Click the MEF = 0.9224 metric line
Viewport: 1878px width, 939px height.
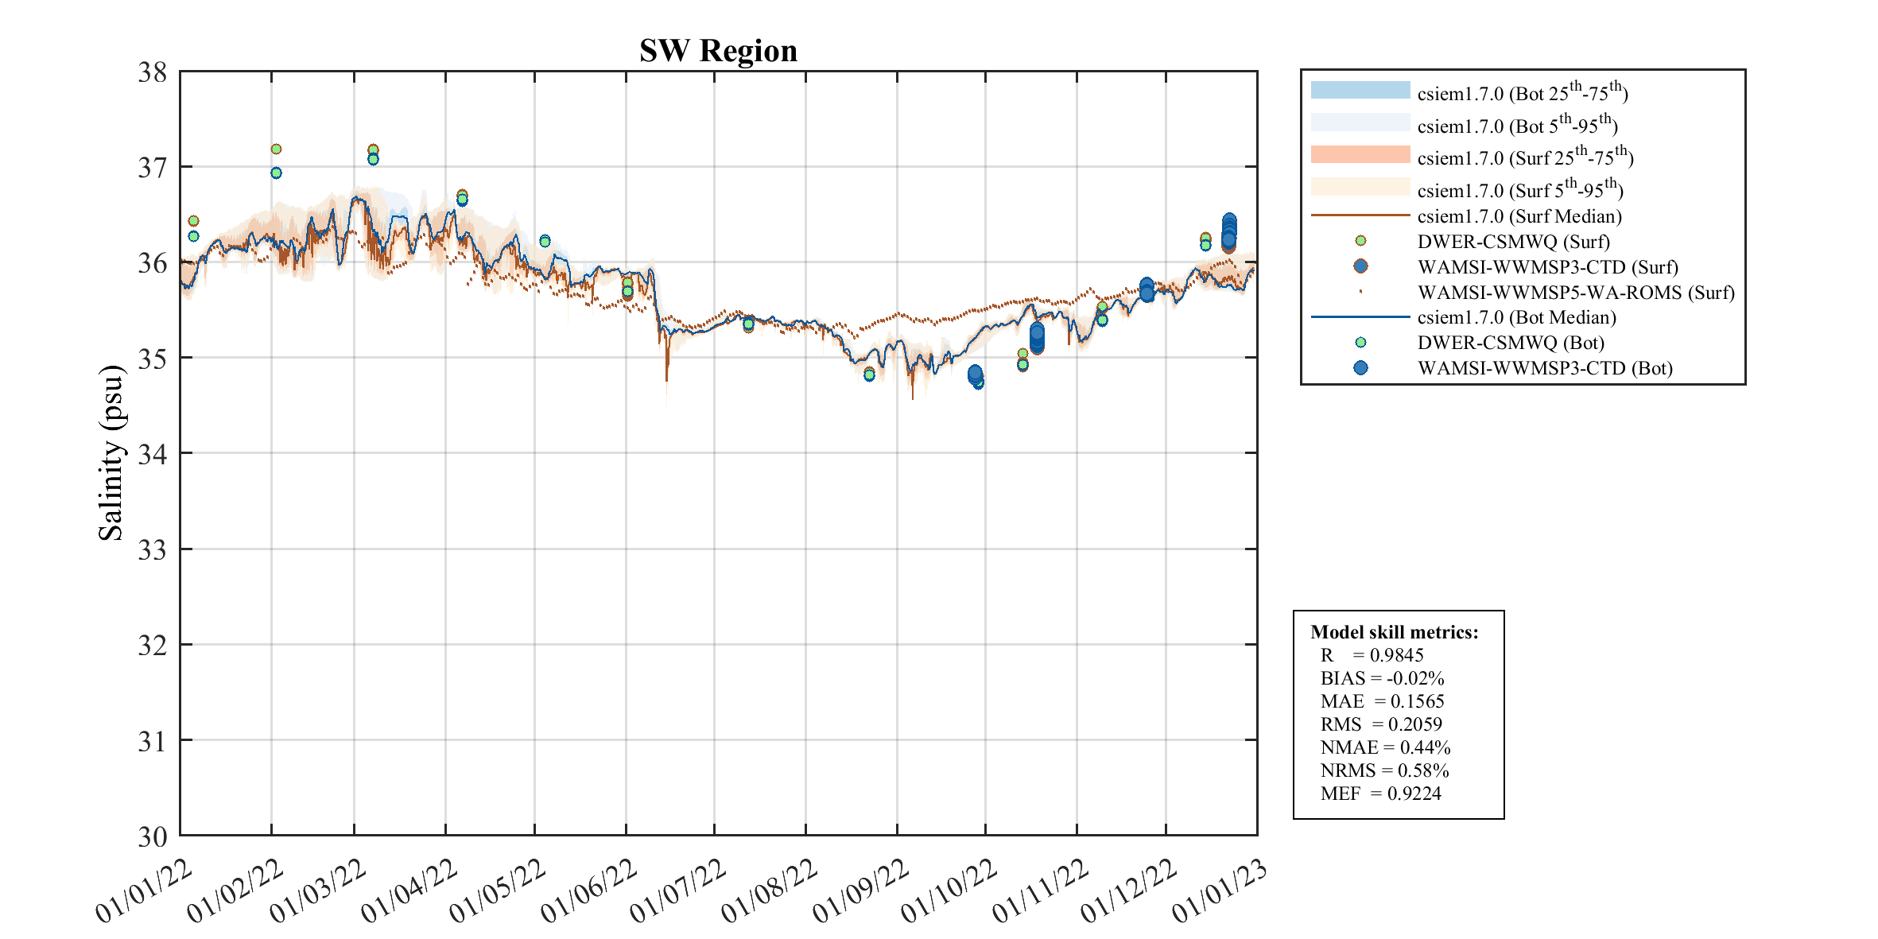(x=1380, y=793)
